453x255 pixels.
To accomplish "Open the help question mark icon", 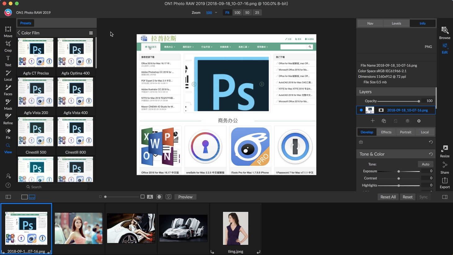I will 8,185.
